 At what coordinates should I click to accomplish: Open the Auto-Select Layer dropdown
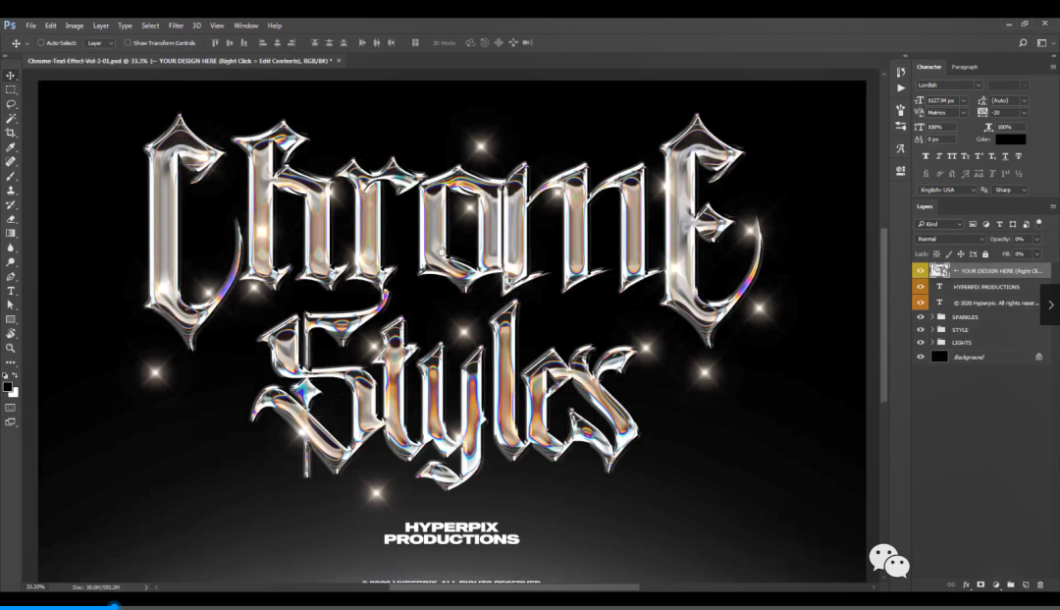pos(100,42)
